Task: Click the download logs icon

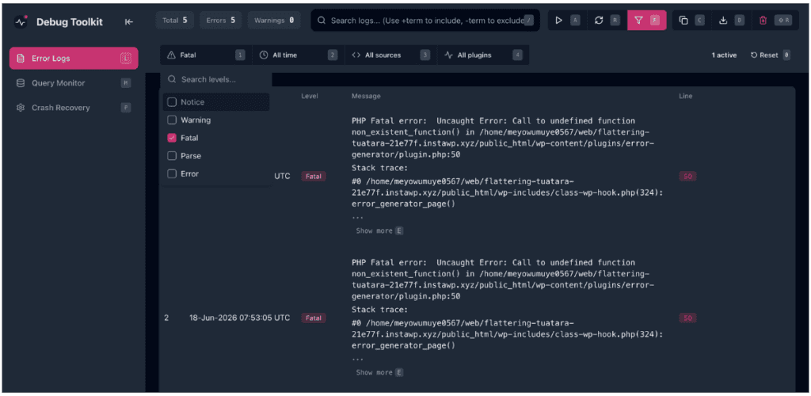Action: tap(723, 20)
